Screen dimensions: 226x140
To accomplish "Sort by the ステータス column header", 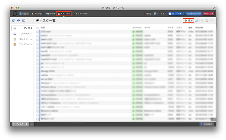I will 137,27.
